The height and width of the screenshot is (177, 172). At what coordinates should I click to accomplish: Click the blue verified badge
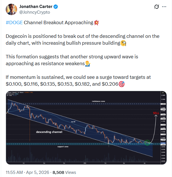[57, 6]
